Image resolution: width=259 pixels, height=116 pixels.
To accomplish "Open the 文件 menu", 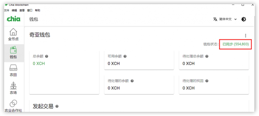I will pos(7,10).
